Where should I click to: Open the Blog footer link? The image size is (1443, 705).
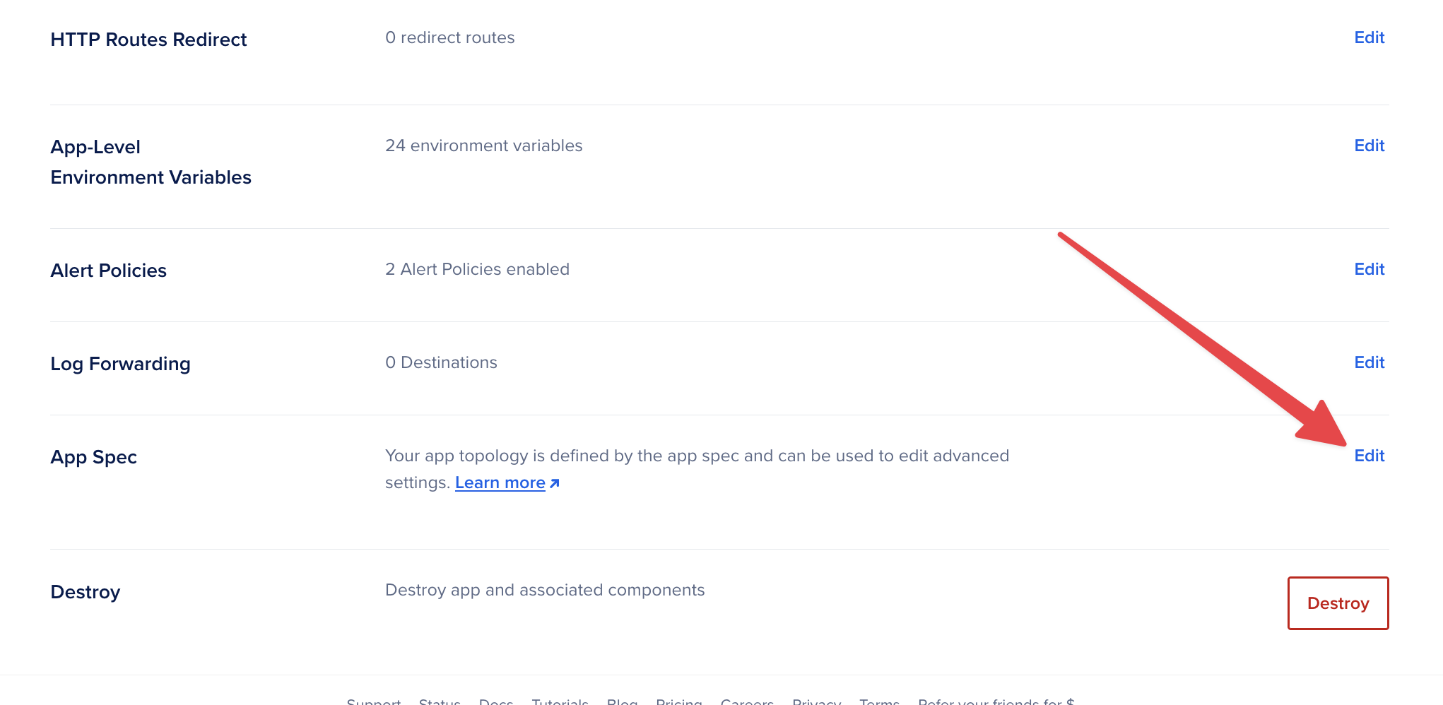[622, 701]
